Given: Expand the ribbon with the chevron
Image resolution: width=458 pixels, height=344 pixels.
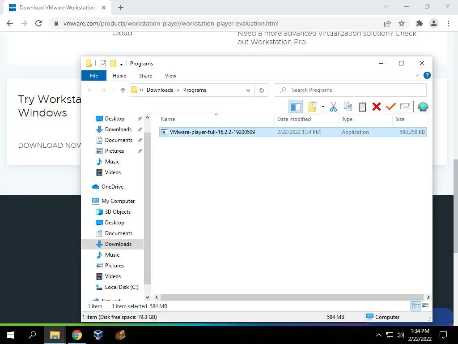Looking at the screenshot, I should coord(417,75).
